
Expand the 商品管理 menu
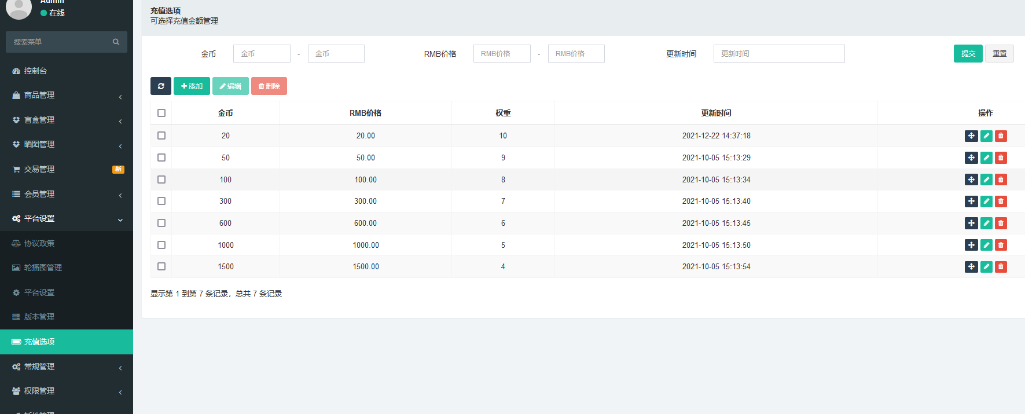click(x=67, y=96)
